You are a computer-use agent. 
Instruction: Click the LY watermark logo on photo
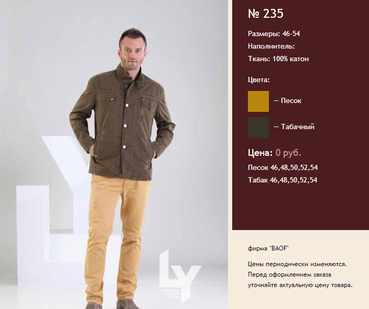[180, 276]
